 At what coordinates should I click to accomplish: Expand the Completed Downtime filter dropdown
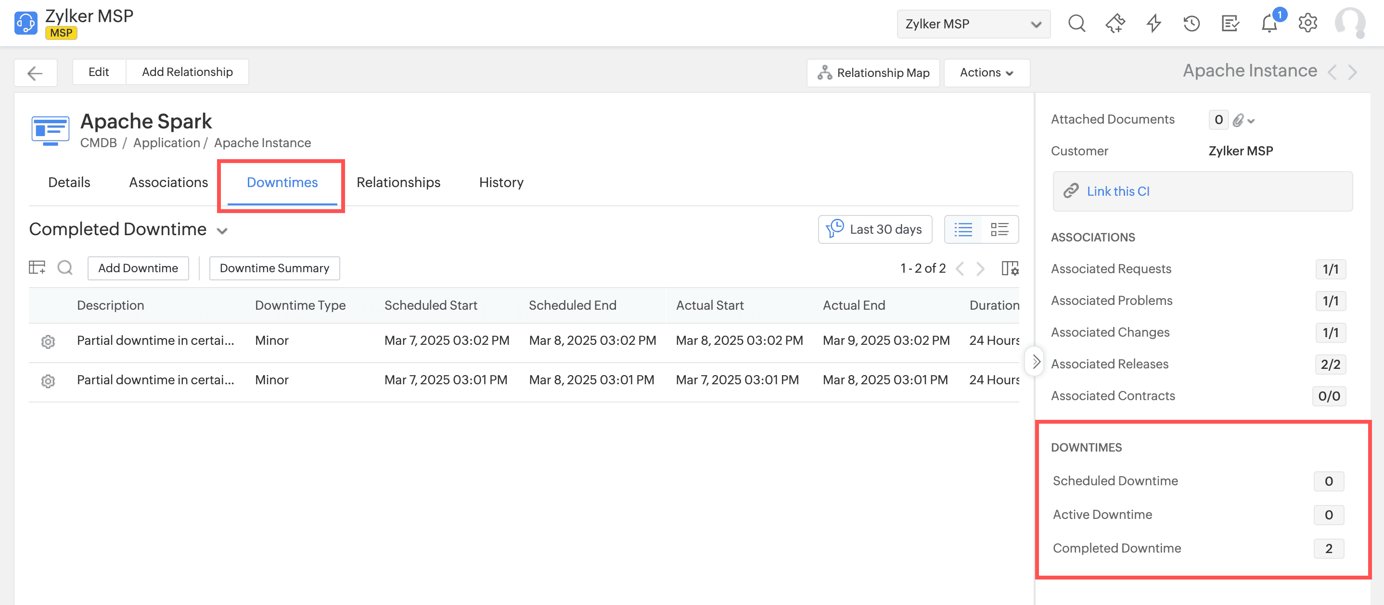(x=222, y=231)
